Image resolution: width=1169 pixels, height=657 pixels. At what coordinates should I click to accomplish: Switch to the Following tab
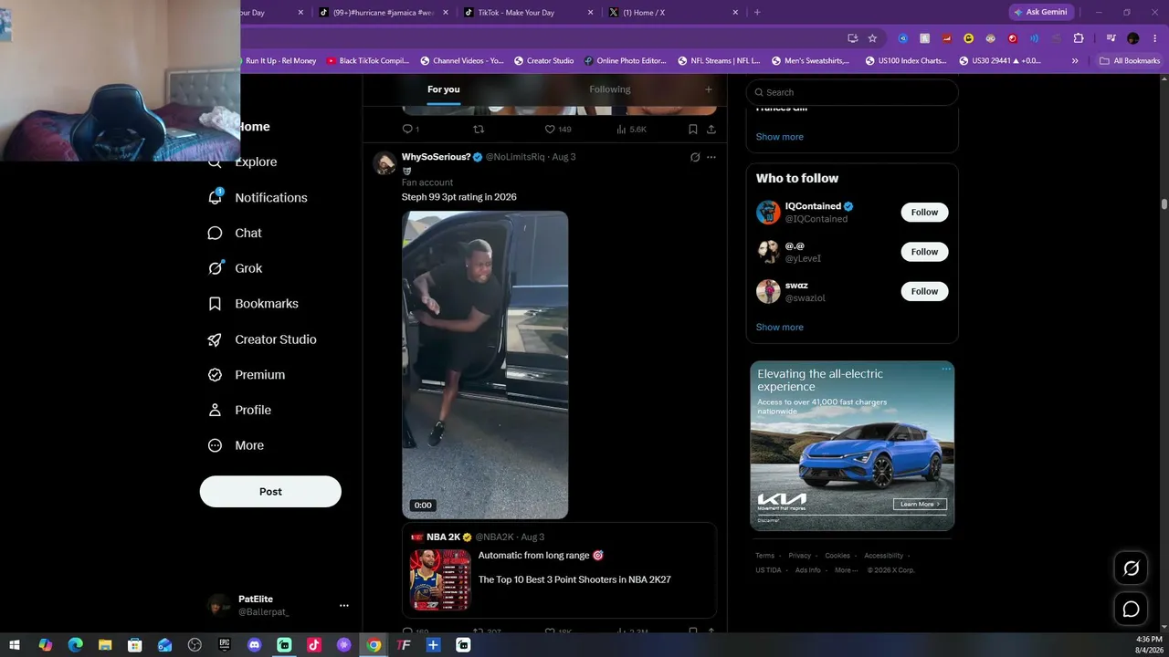(610, 89)
